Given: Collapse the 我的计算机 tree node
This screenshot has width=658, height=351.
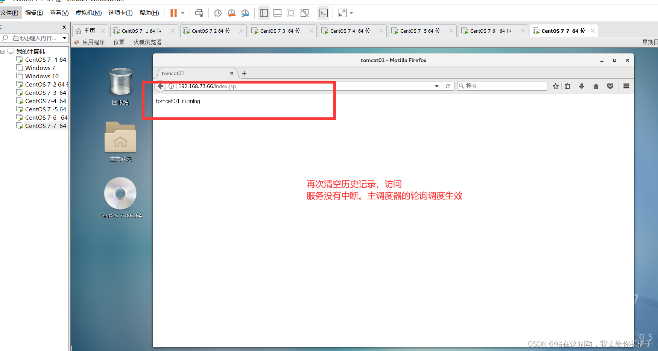Looking at the screenshot, I should pyautogui.click(x=3, y=51).
